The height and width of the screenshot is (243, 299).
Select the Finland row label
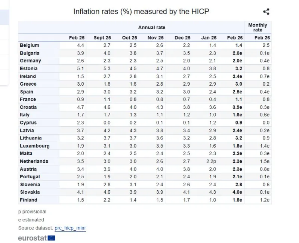coord(28,200)
